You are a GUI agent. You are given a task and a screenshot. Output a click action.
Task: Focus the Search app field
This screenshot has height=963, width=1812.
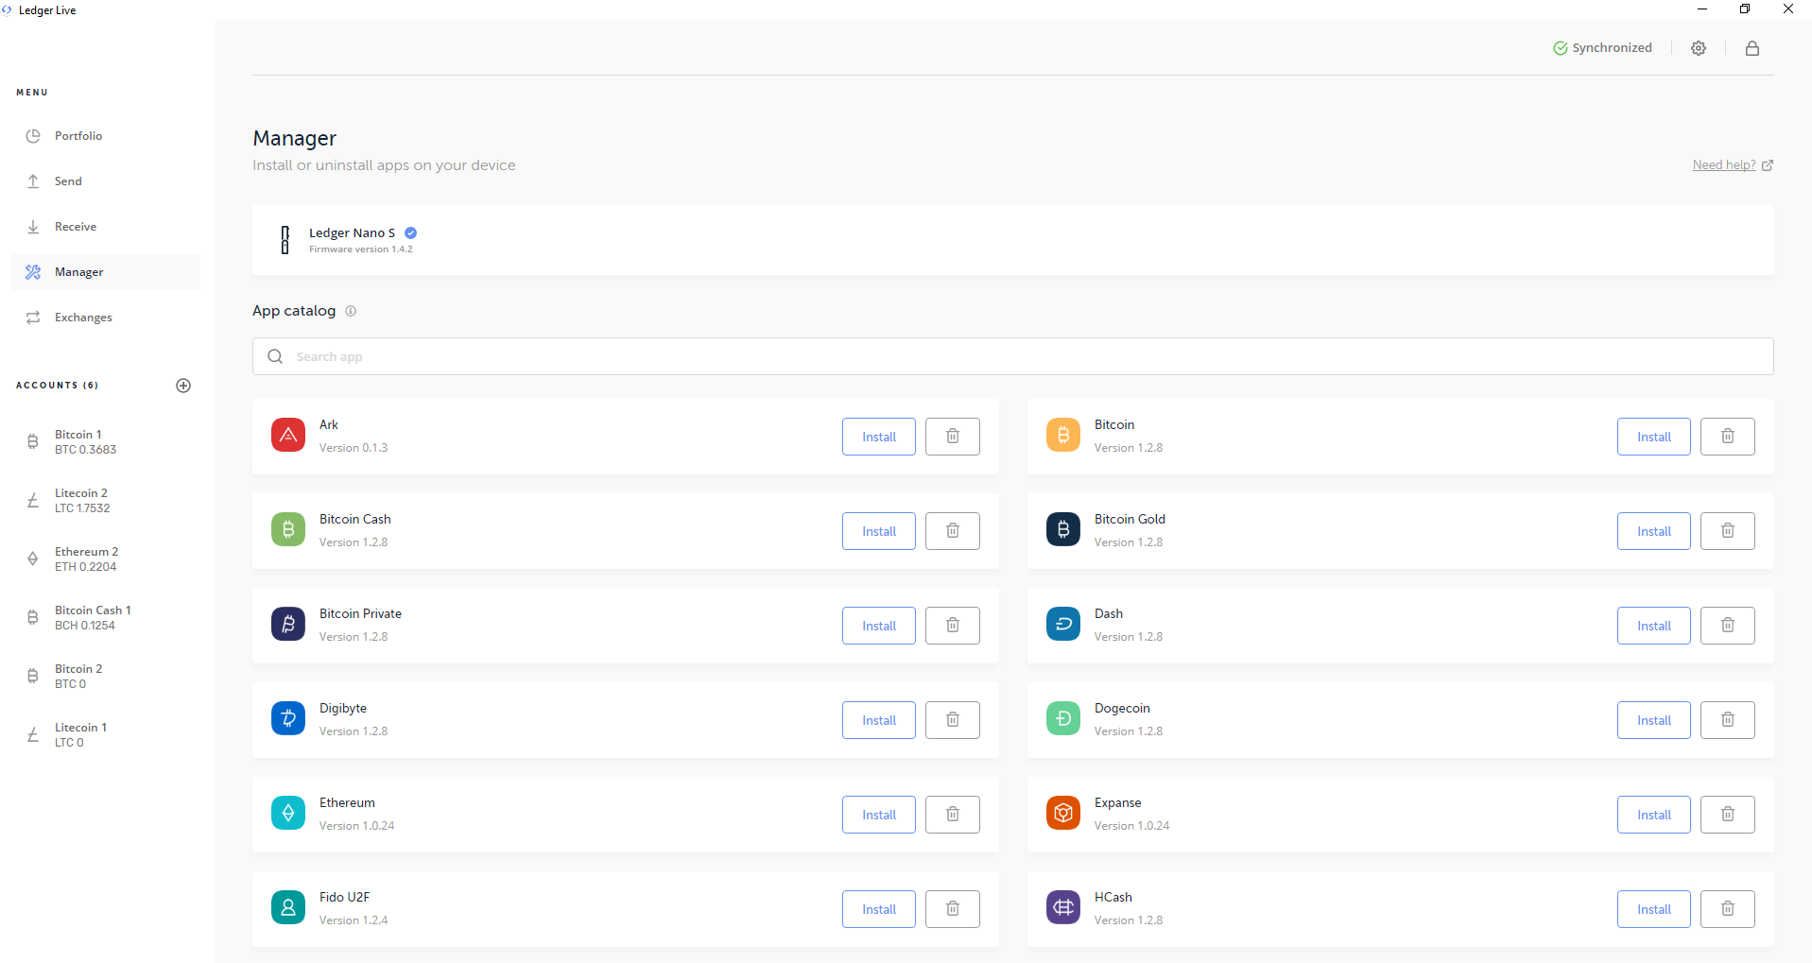pos(1012,356)
